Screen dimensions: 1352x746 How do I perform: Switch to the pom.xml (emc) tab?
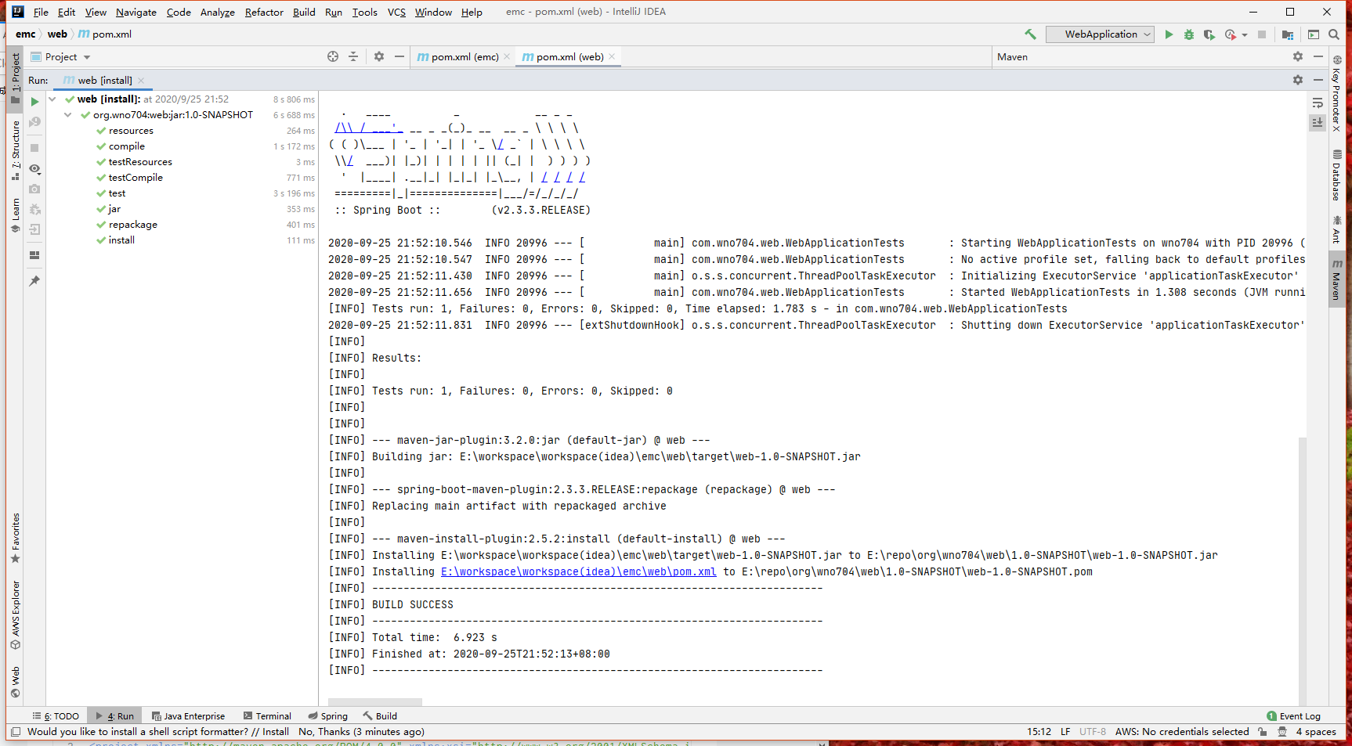pos(464,57)
